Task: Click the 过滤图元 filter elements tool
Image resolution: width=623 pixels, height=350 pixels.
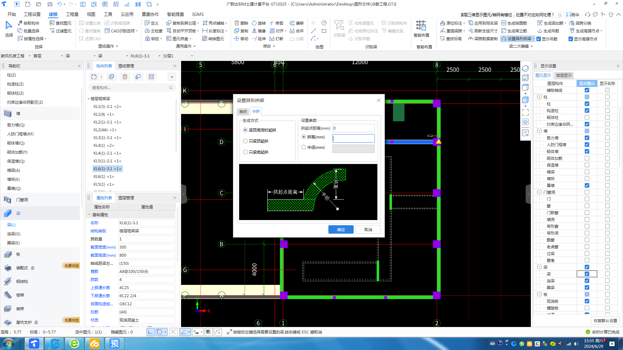Action: [x=61, y=31]
